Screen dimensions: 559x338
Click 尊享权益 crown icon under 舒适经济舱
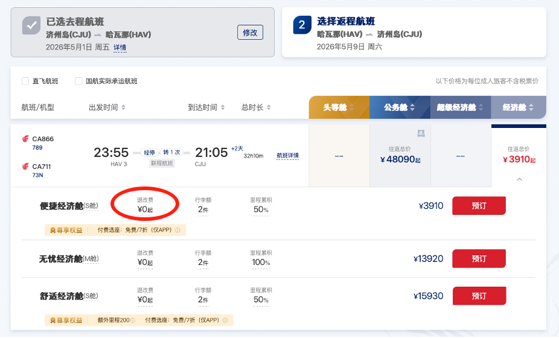pyautogui.click(x=53, y=320)
